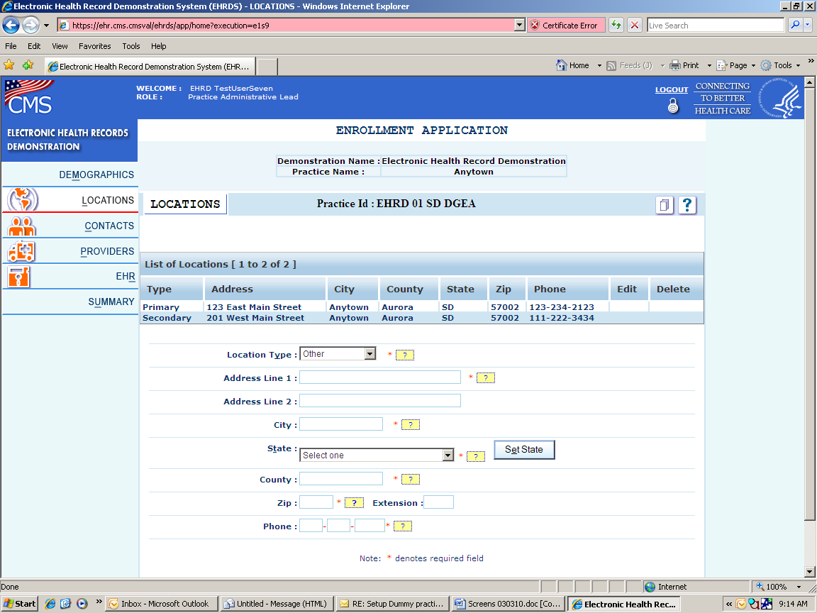Click the Contacts people icon in sidebar
Viewport: 817px width, 613px height.
pos(21,226)
